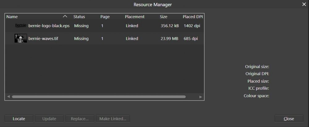Click the left scroll arrow of the list
The image size is (309, 127).
[x=8, y=97]
